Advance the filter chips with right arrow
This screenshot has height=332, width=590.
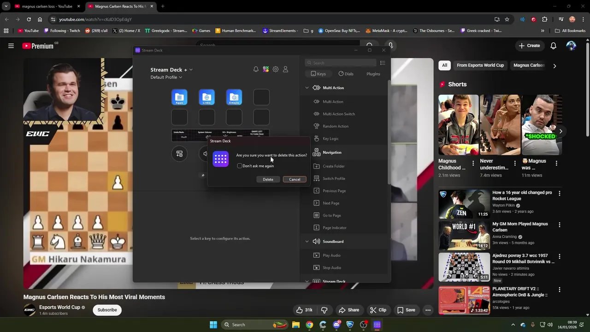tap(555, 65)
